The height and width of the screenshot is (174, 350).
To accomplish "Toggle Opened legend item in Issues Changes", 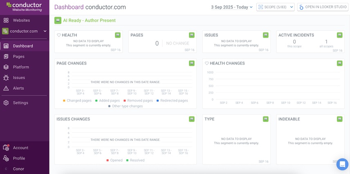I will 114,160.
